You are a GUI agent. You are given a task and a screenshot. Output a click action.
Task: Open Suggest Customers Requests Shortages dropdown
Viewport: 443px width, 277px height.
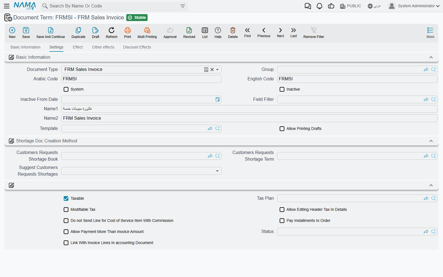pyautogui.click(x=217, y=171)
